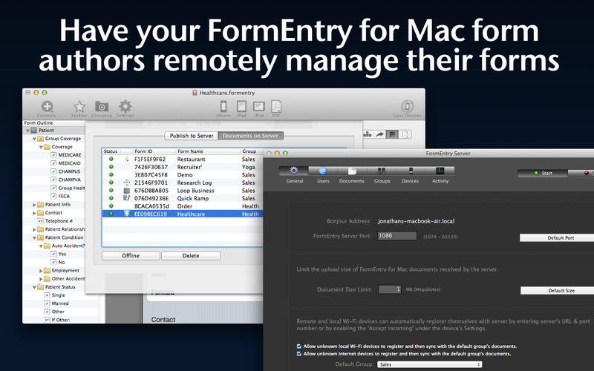Expand the Patient Info folder
Viewport: 594px width, 371px height.
(34, 205)
